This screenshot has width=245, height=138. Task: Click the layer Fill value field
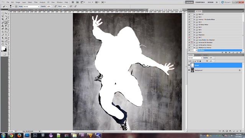pyautogui.click(x=211, y=61)
